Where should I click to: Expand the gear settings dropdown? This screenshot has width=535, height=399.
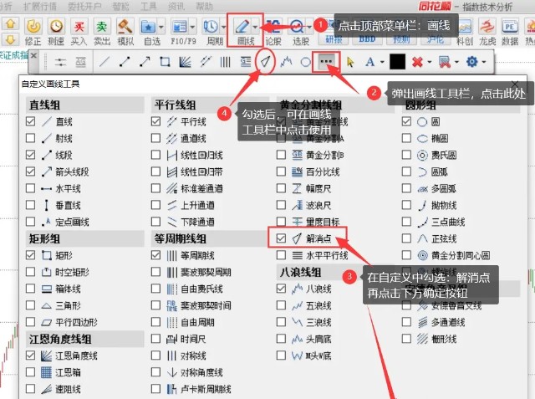[x=487, y=61]
